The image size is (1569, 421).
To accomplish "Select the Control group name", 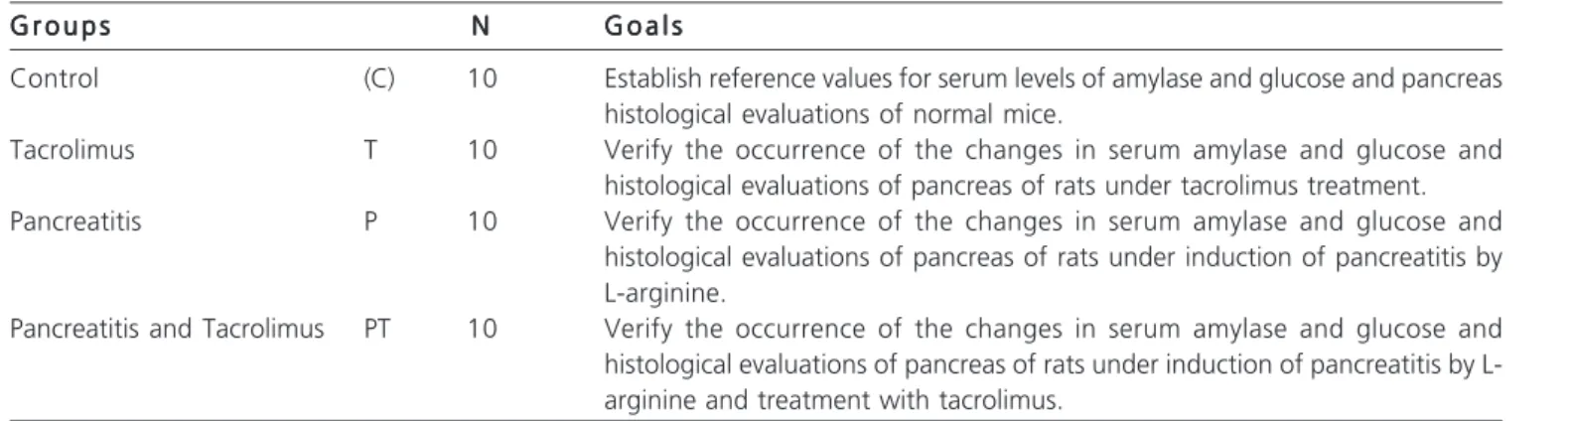I will (55, 78).
